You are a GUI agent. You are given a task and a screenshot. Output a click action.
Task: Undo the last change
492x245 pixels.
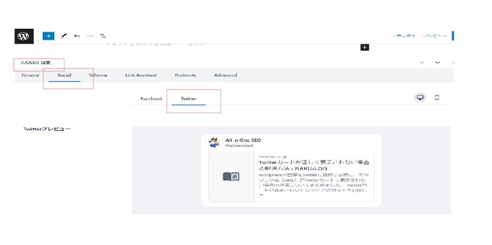click(x=77, y=36)
